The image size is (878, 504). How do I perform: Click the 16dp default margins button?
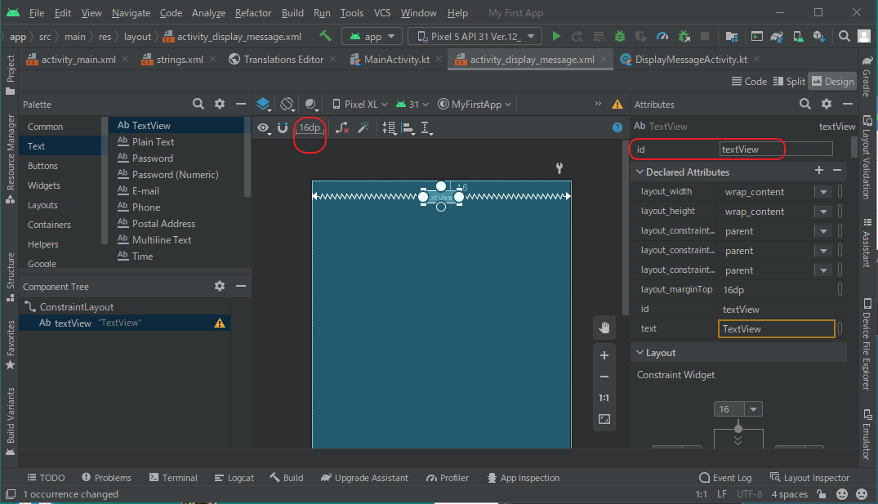[310, 127]
